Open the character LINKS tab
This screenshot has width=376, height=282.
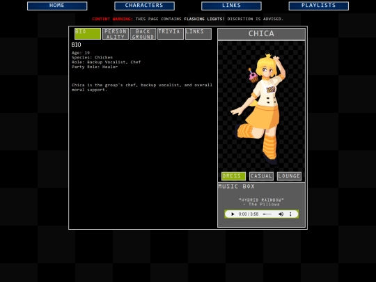click(198, 33)
